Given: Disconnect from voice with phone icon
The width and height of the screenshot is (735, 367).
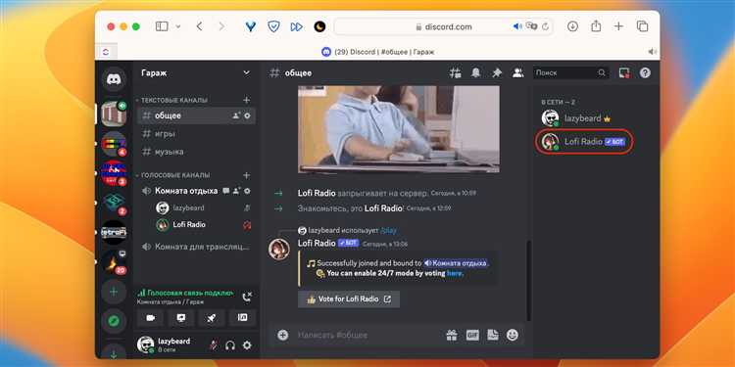Looking at the screenshot, I should pos(247,297).
